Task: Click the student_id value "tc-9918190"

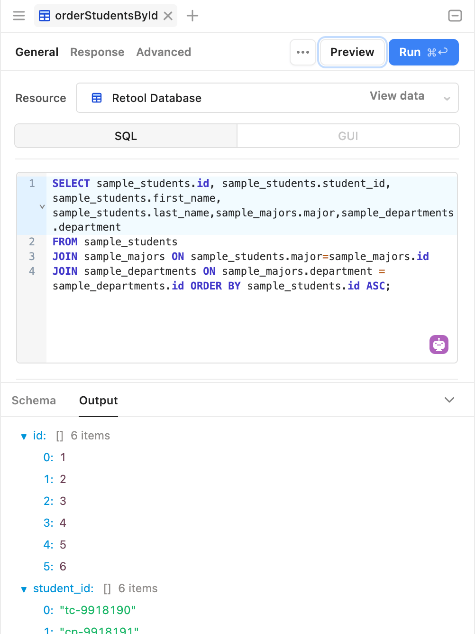Action: click(98, 610)
